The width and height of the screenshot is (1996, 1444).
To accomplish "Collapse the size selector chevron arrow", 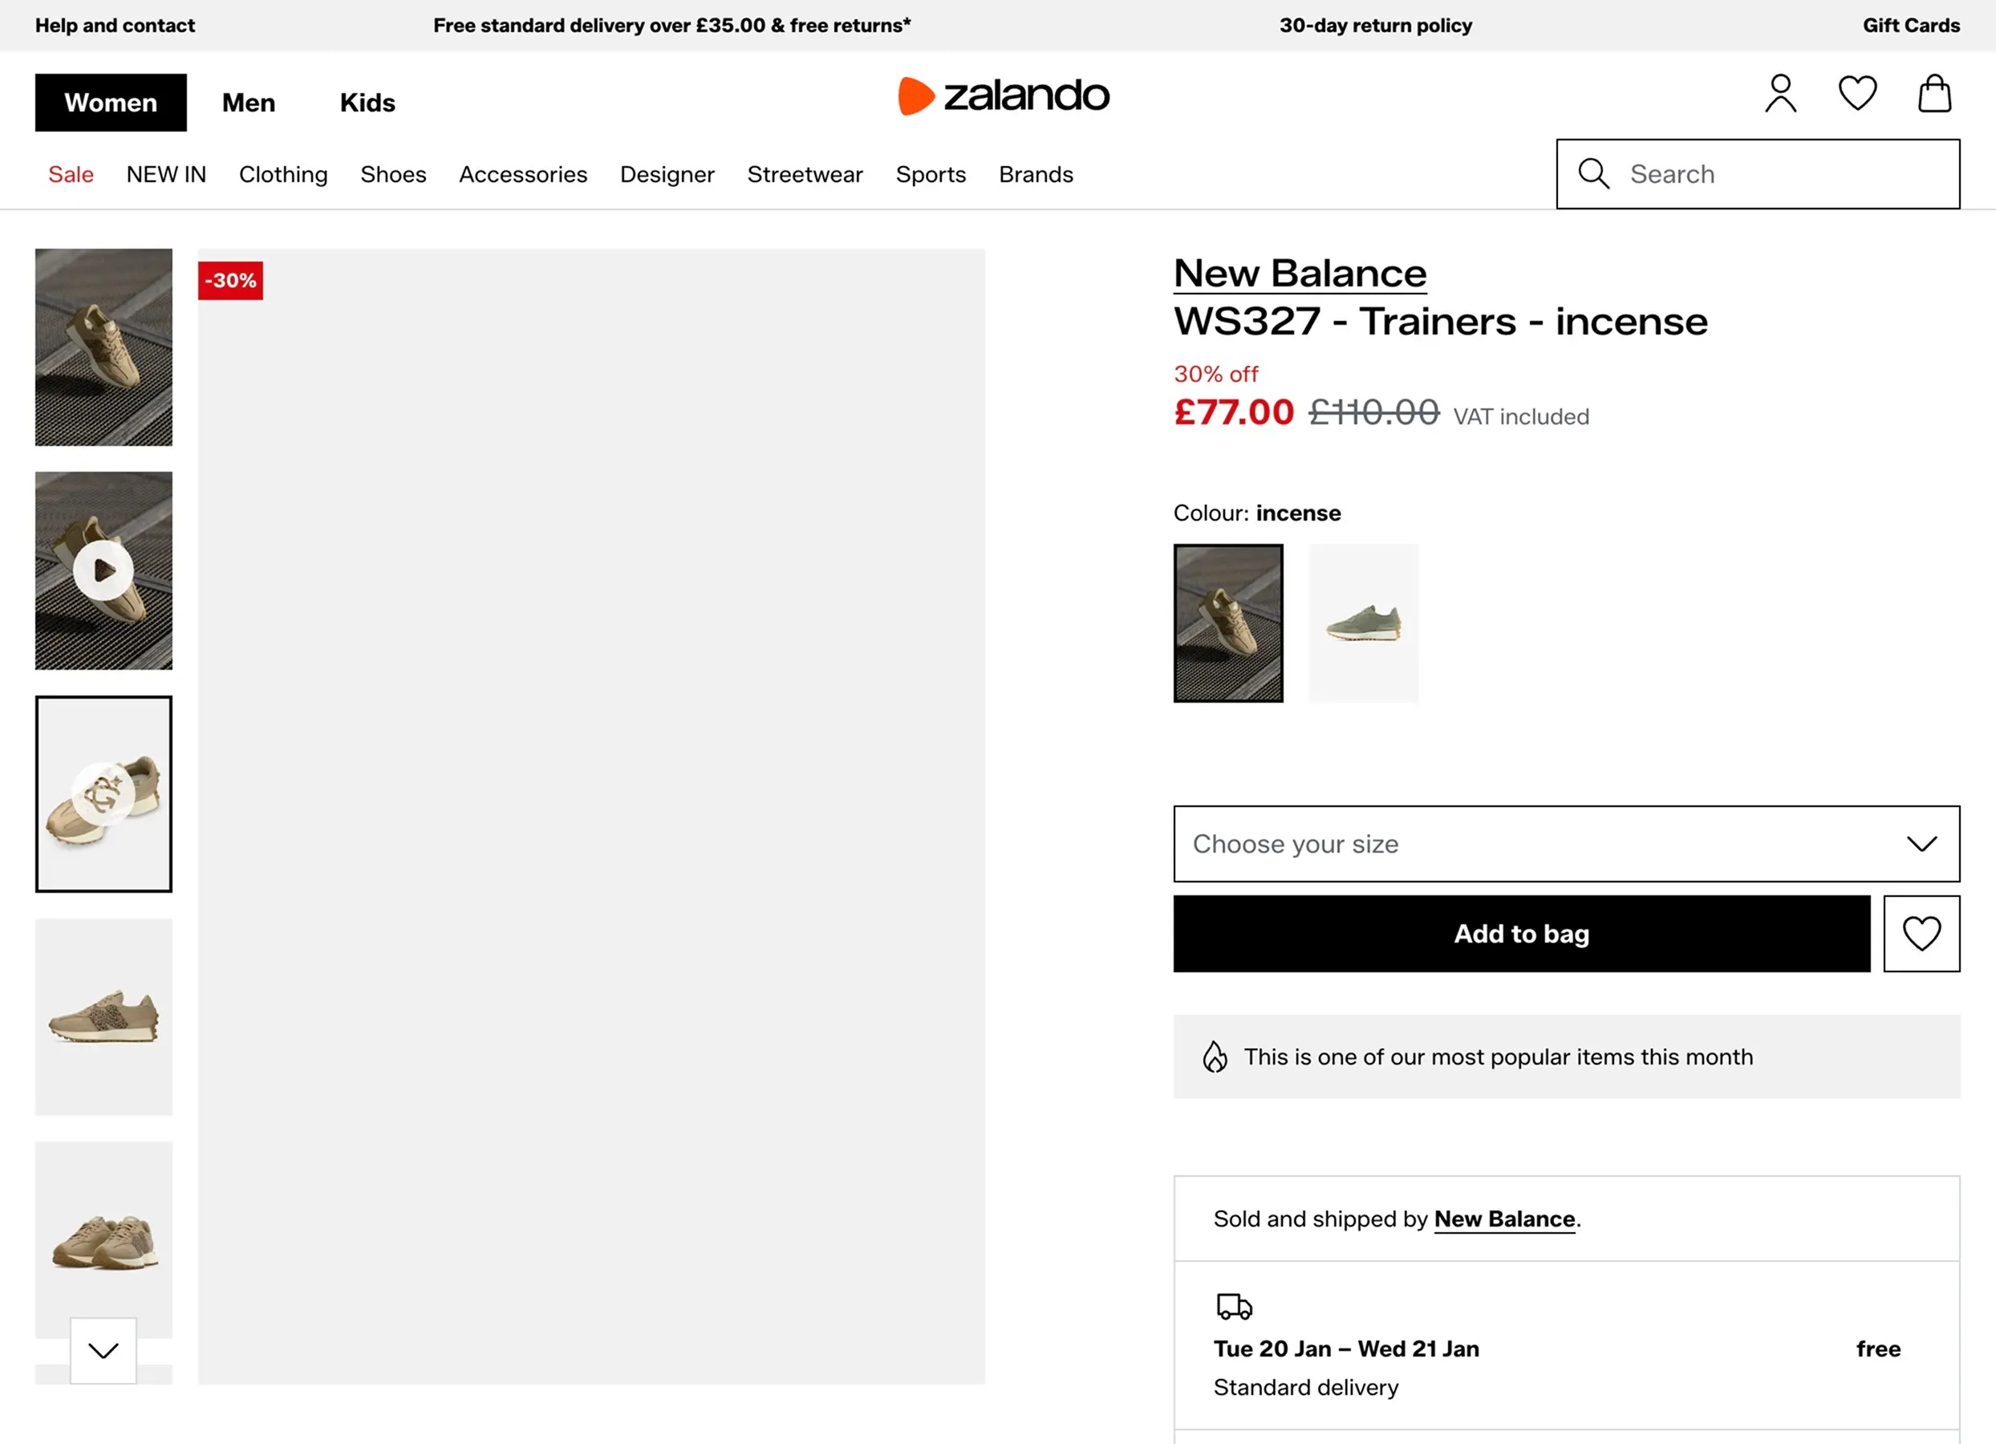I will (1923, 844).
